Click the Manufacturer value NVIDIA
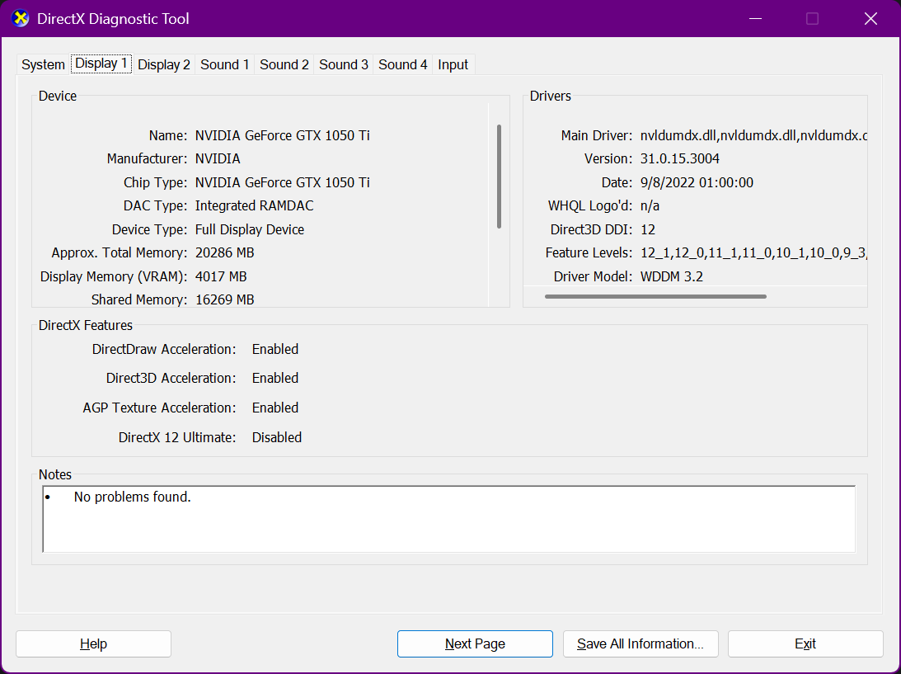The height and width of the screenshot is (674, 901). pos(218,158)
